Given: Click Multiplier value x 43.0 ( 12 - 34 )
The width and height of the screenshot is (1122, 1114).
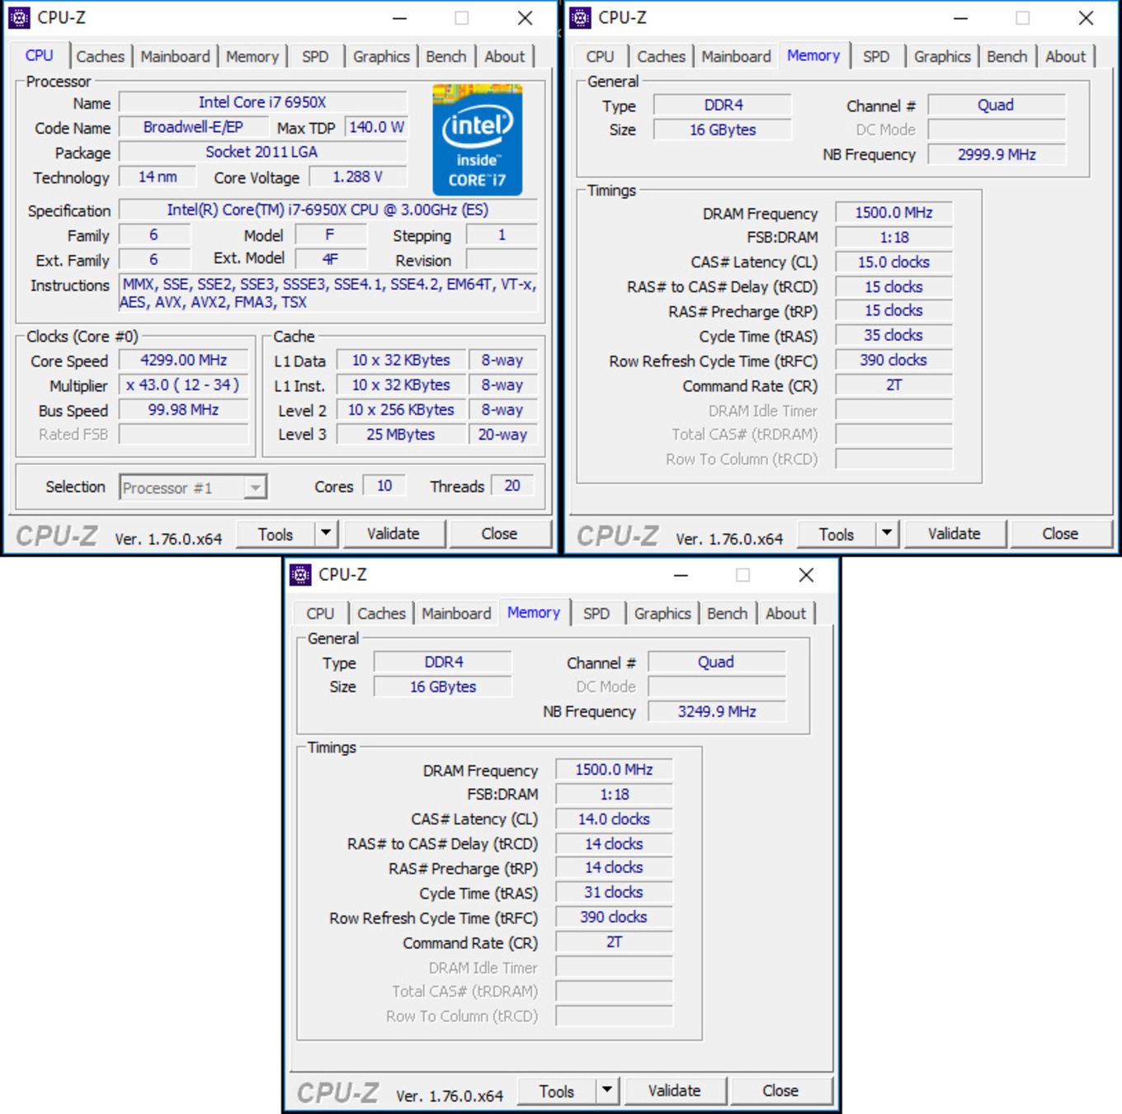Looking at the screenshot, I should coord(183,385).
